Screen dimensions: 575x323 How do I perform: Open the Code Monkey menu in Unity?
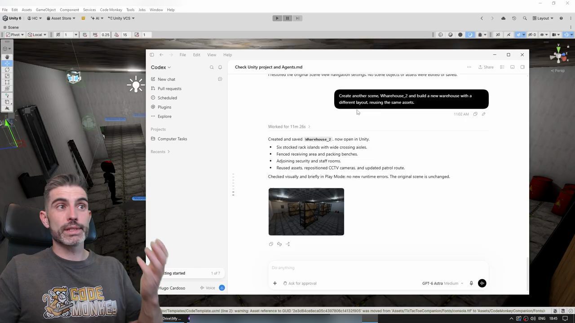(111, 10)
